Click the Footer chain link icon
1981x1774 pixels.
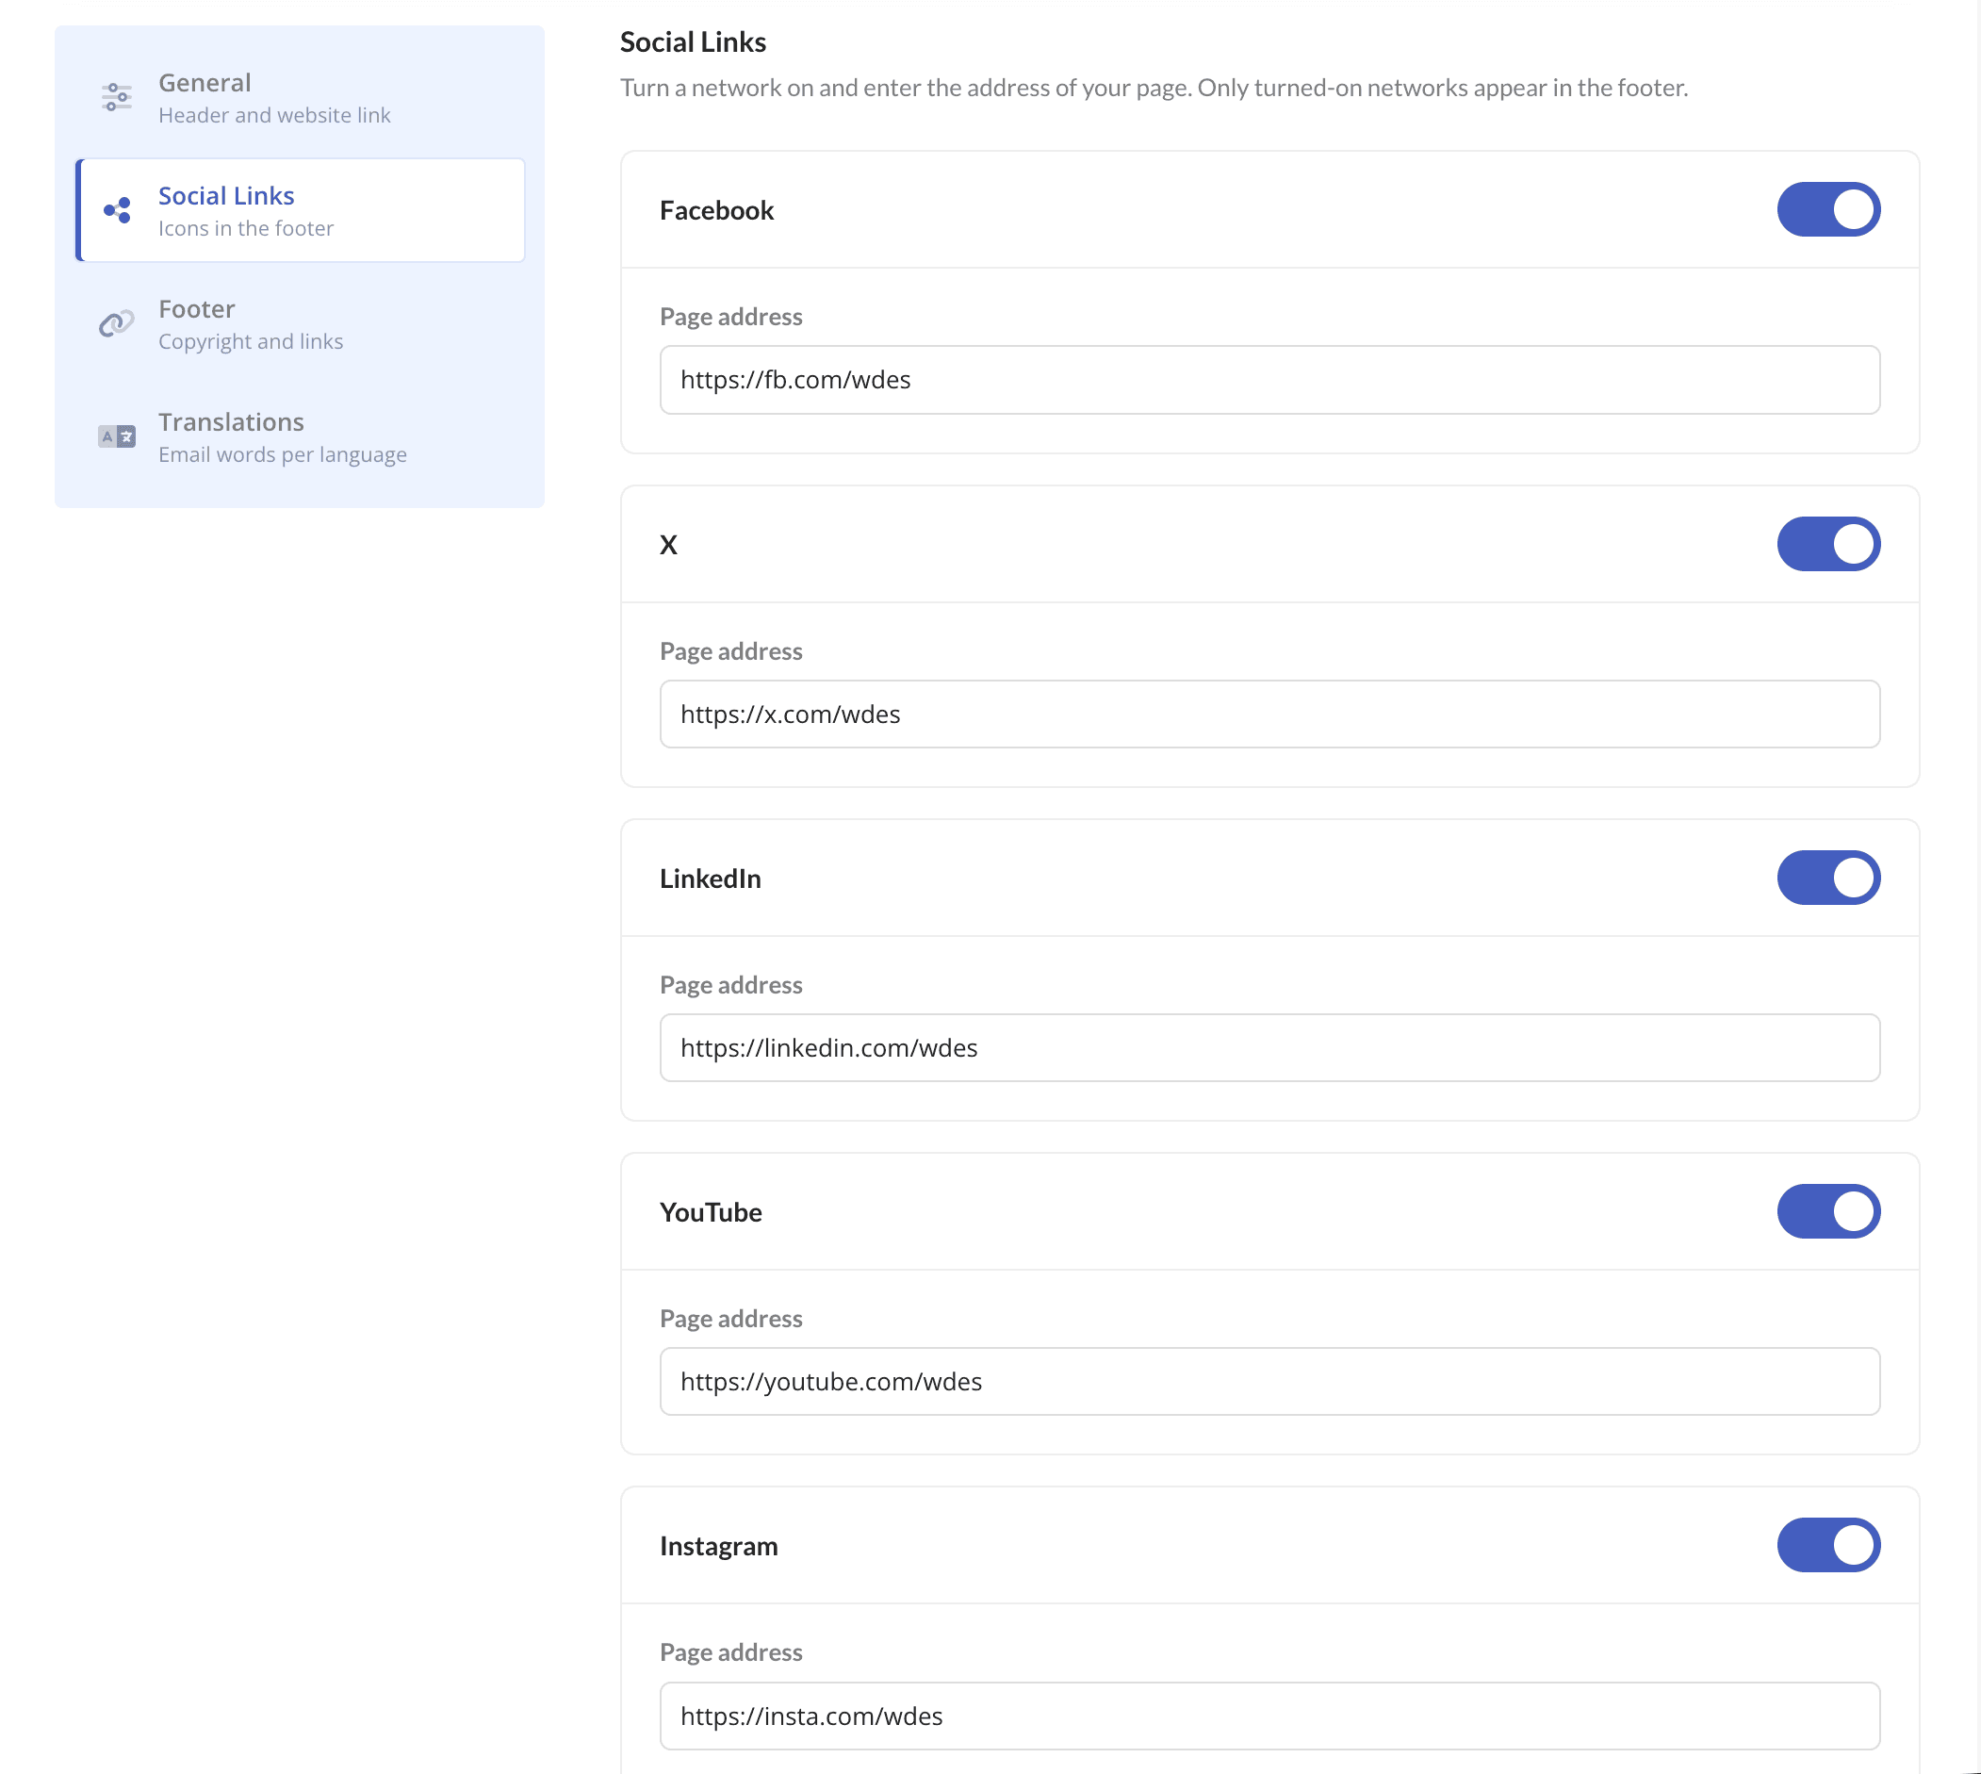[117, 323]
